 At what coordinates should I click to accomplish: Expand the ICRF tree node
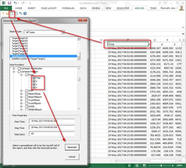pyautogui.click(x=21, y=91)
